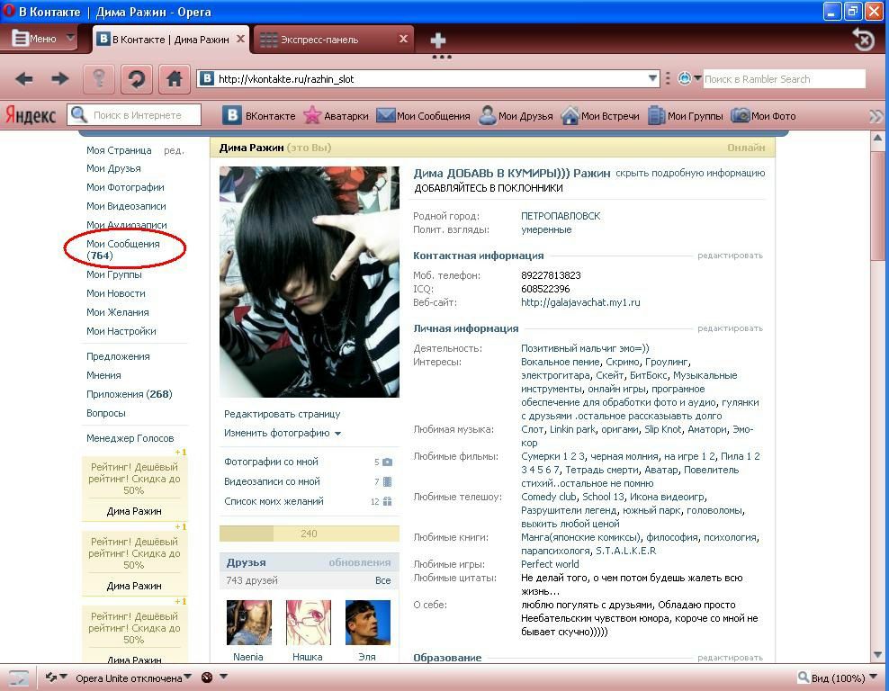Open the Opera Link sync dropdown arrow
This screenshot has width=889, height=691.
[x=64, y=677]
